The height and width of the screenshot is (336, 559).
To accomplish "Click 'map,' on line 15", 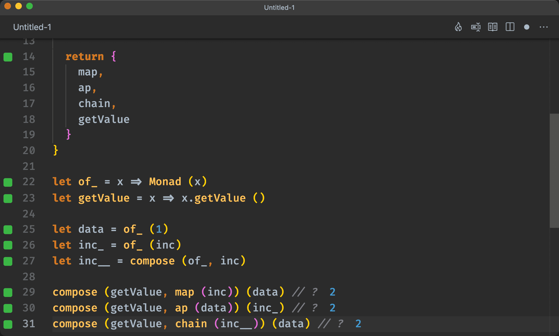I will [90, 72].
